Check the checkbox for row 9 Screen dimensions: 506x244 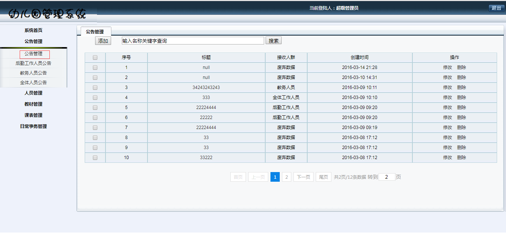coord(95,148)
